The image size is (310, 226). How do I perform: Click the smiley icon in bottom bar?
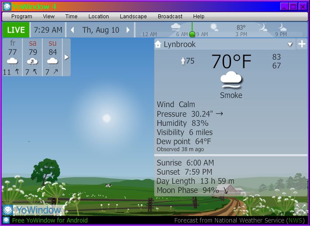click(x=6, y=220)
